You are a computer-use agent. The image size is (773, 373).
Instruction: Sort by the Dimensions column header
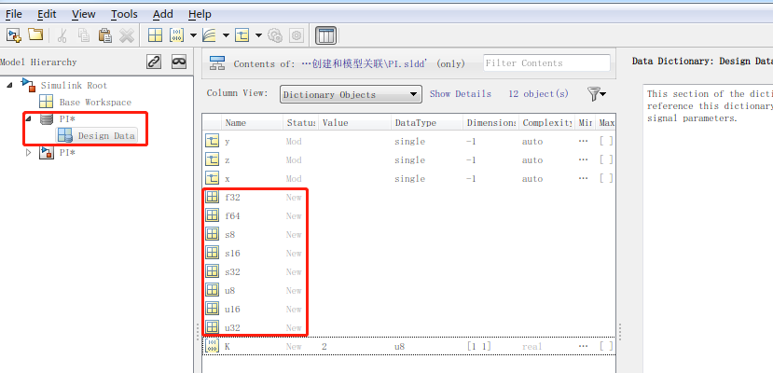(491, 123)
